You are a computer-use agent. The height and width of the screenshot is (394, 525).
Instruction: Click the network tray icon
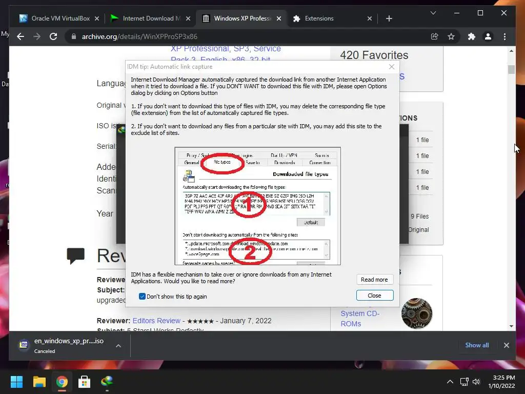(464, 382)
